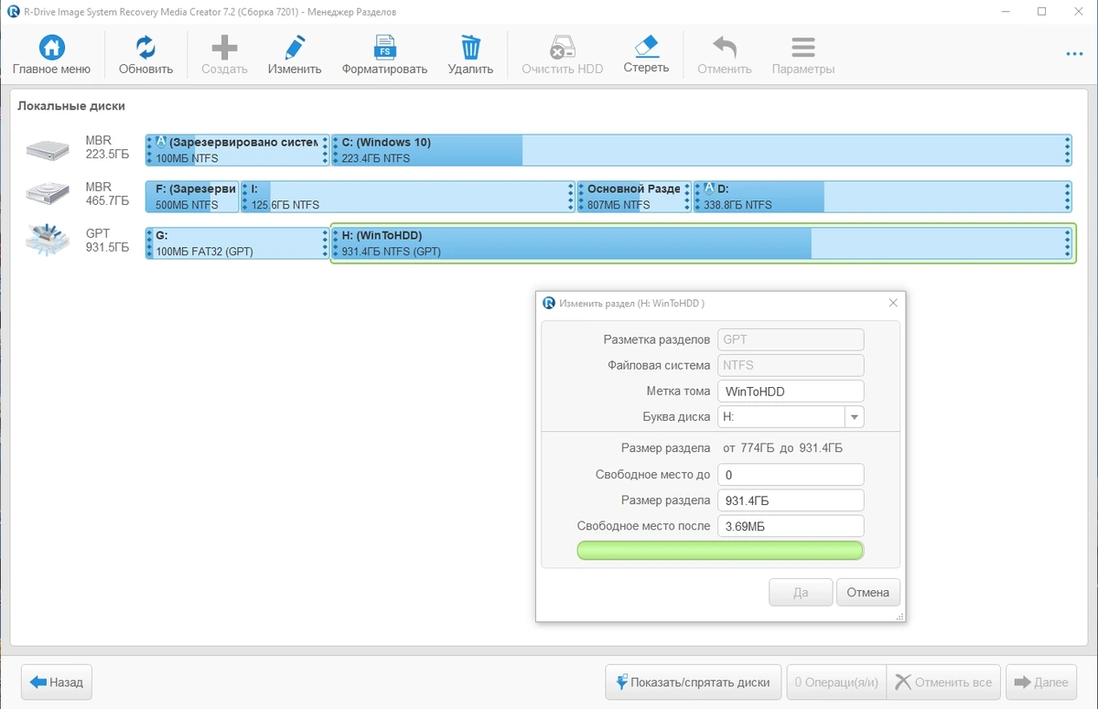Open Параметры hamburger menu
This screenshot has height=709, width=1098.
803,48
